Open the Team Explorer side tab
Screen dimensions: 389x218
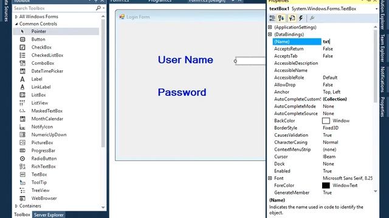[x=382, y=48]
